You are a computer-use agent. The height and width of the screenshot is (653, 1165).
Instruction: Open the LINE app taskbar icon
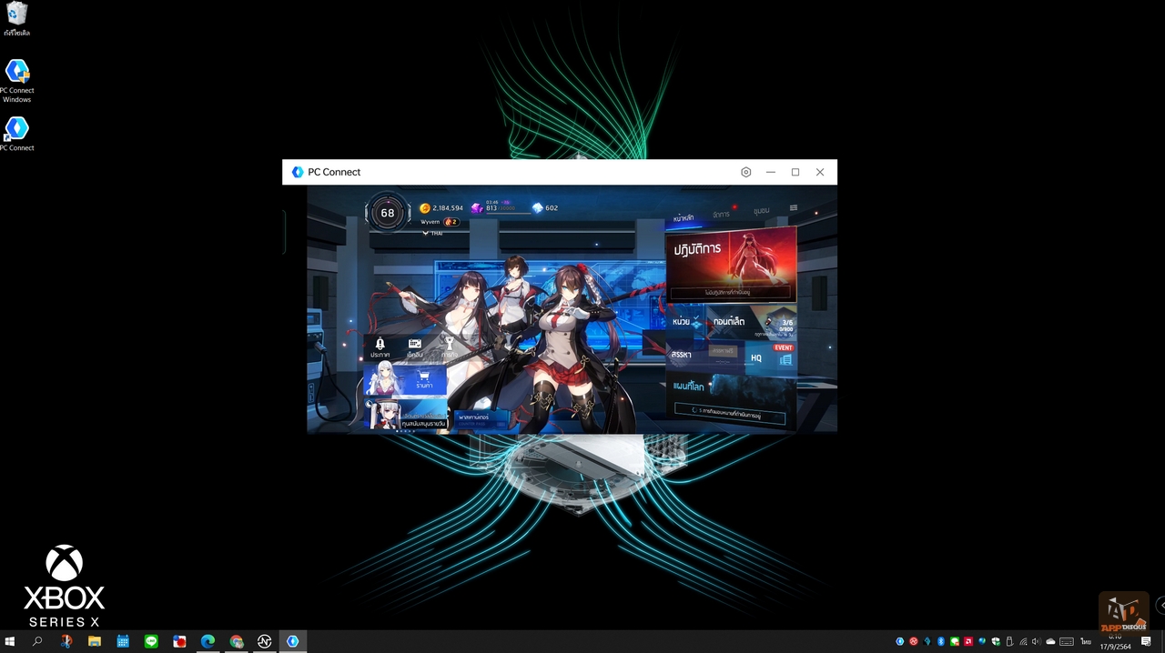point(151,641)
